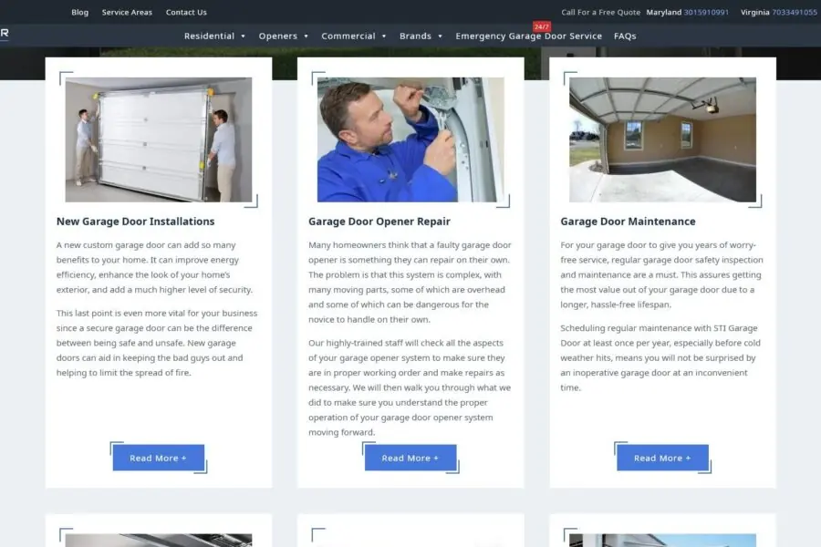Call the Maryland phone number 3015910991
The height and width of the screenshot is (547, 821).
point(706,13)
